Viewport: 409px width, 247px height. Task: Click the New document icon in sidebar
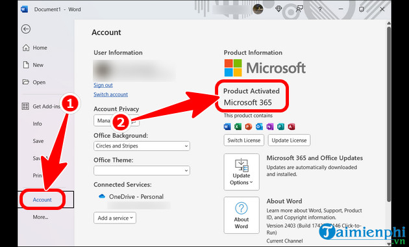click(x=26, y=65)
